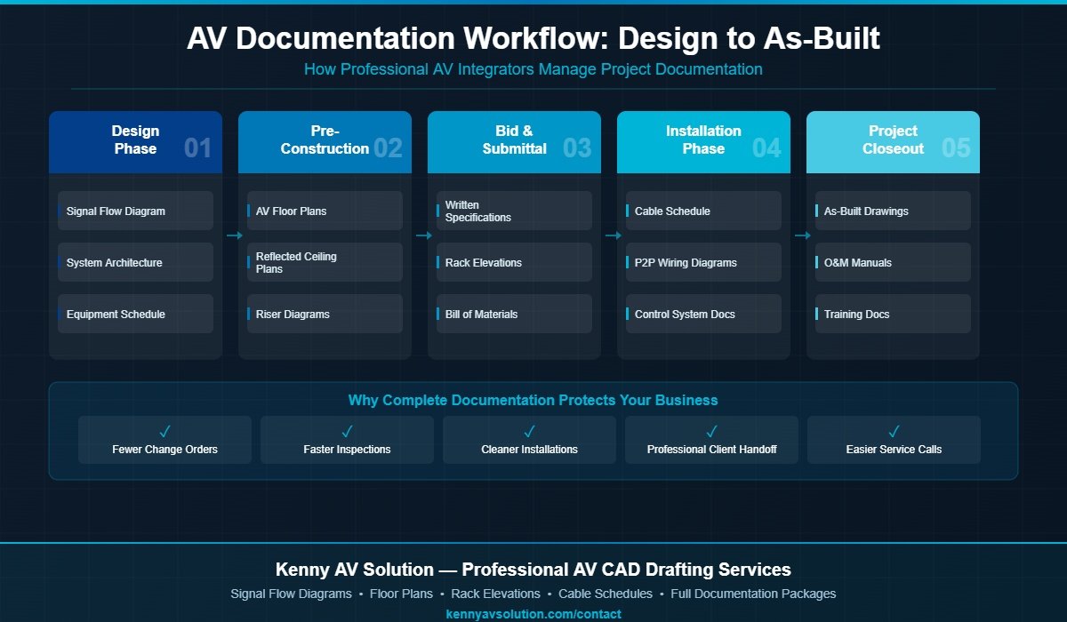1067x622 pixels.
Task: Expand the Rack Elevations item
Action: (514, 262)
